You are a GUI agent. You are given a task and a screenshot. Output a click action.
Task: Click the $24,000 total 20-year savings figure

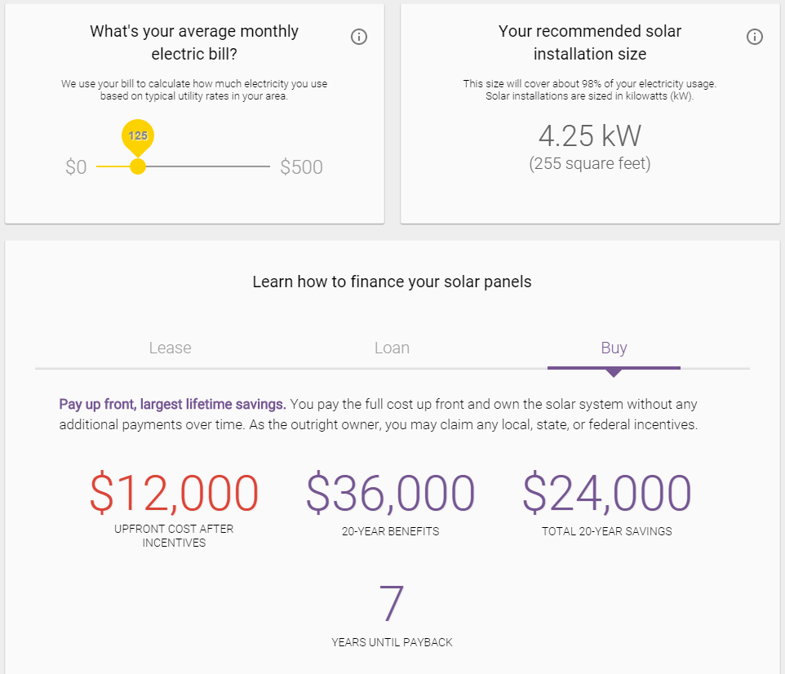pyautogui.click(x=607, y=493)
